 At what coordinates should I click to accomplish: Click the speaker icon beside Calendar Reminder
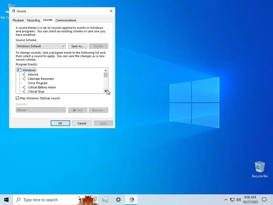[24, 79]
